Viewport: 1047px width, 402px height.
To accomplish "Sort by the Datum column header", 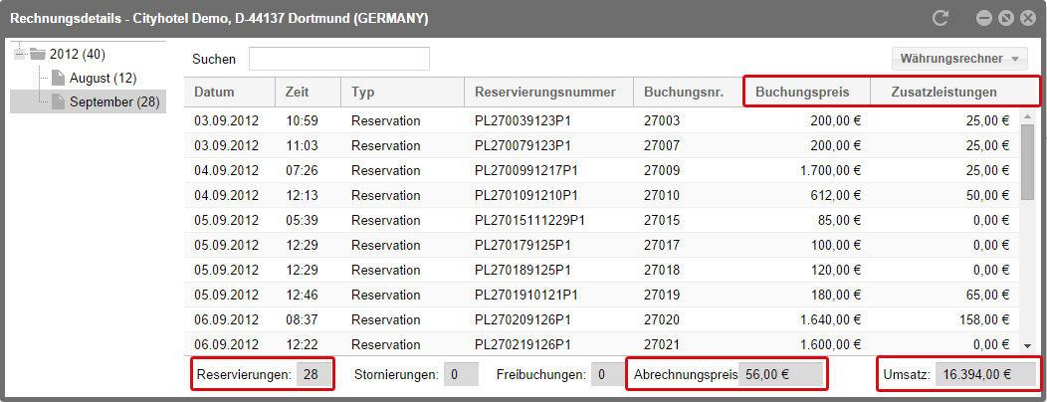I will pyautogui.click(x=230, y=93).
